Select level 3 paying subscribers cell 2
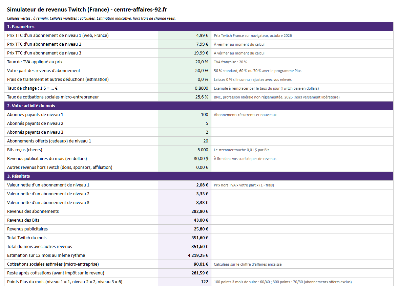Screen dimensions: 398x291 [185, 132]
